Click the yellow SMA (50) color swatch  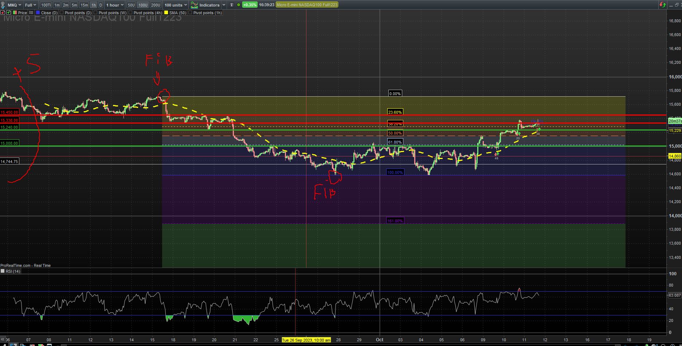(166, 13)
